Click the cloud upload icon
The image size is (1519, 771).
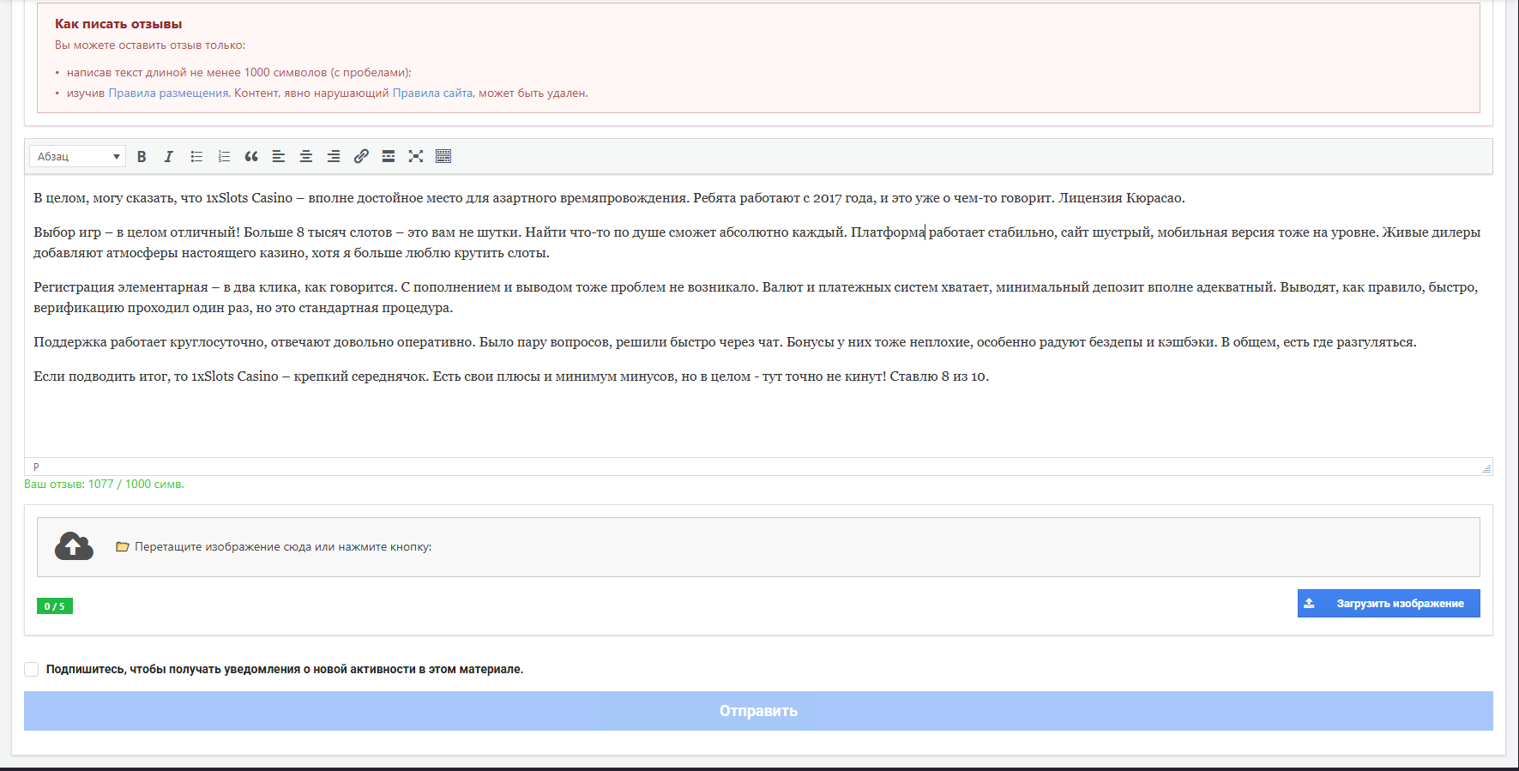pos(74,546)
